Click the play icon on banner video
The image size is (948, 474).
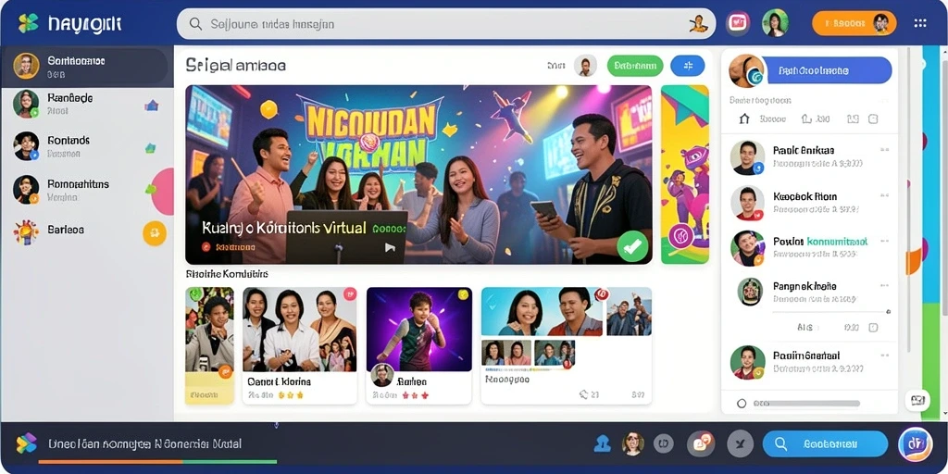click(x=390, y=246)
